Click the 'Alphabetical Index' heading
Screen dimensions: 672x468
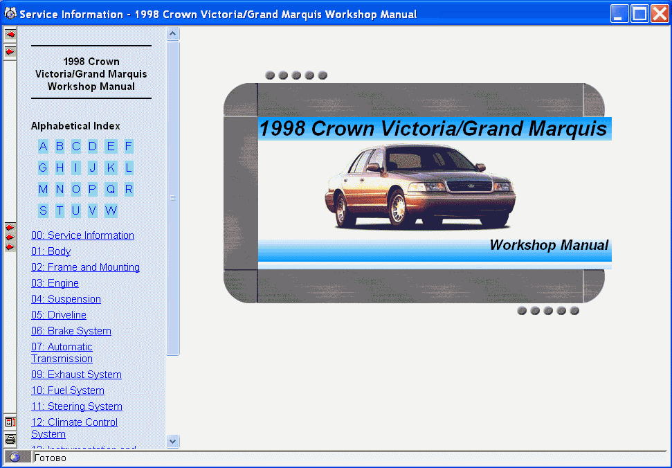click(75, 126)
